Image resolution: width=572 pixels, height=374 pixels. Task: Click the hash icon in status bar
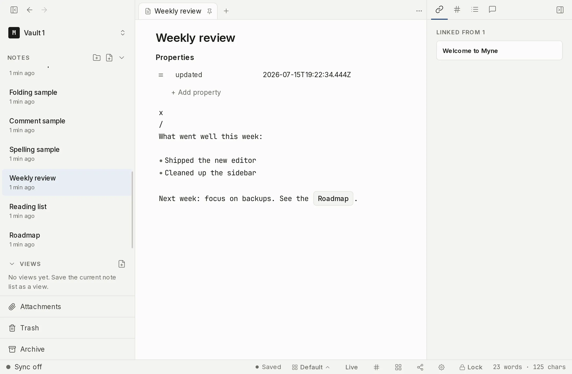click(376, 367)
